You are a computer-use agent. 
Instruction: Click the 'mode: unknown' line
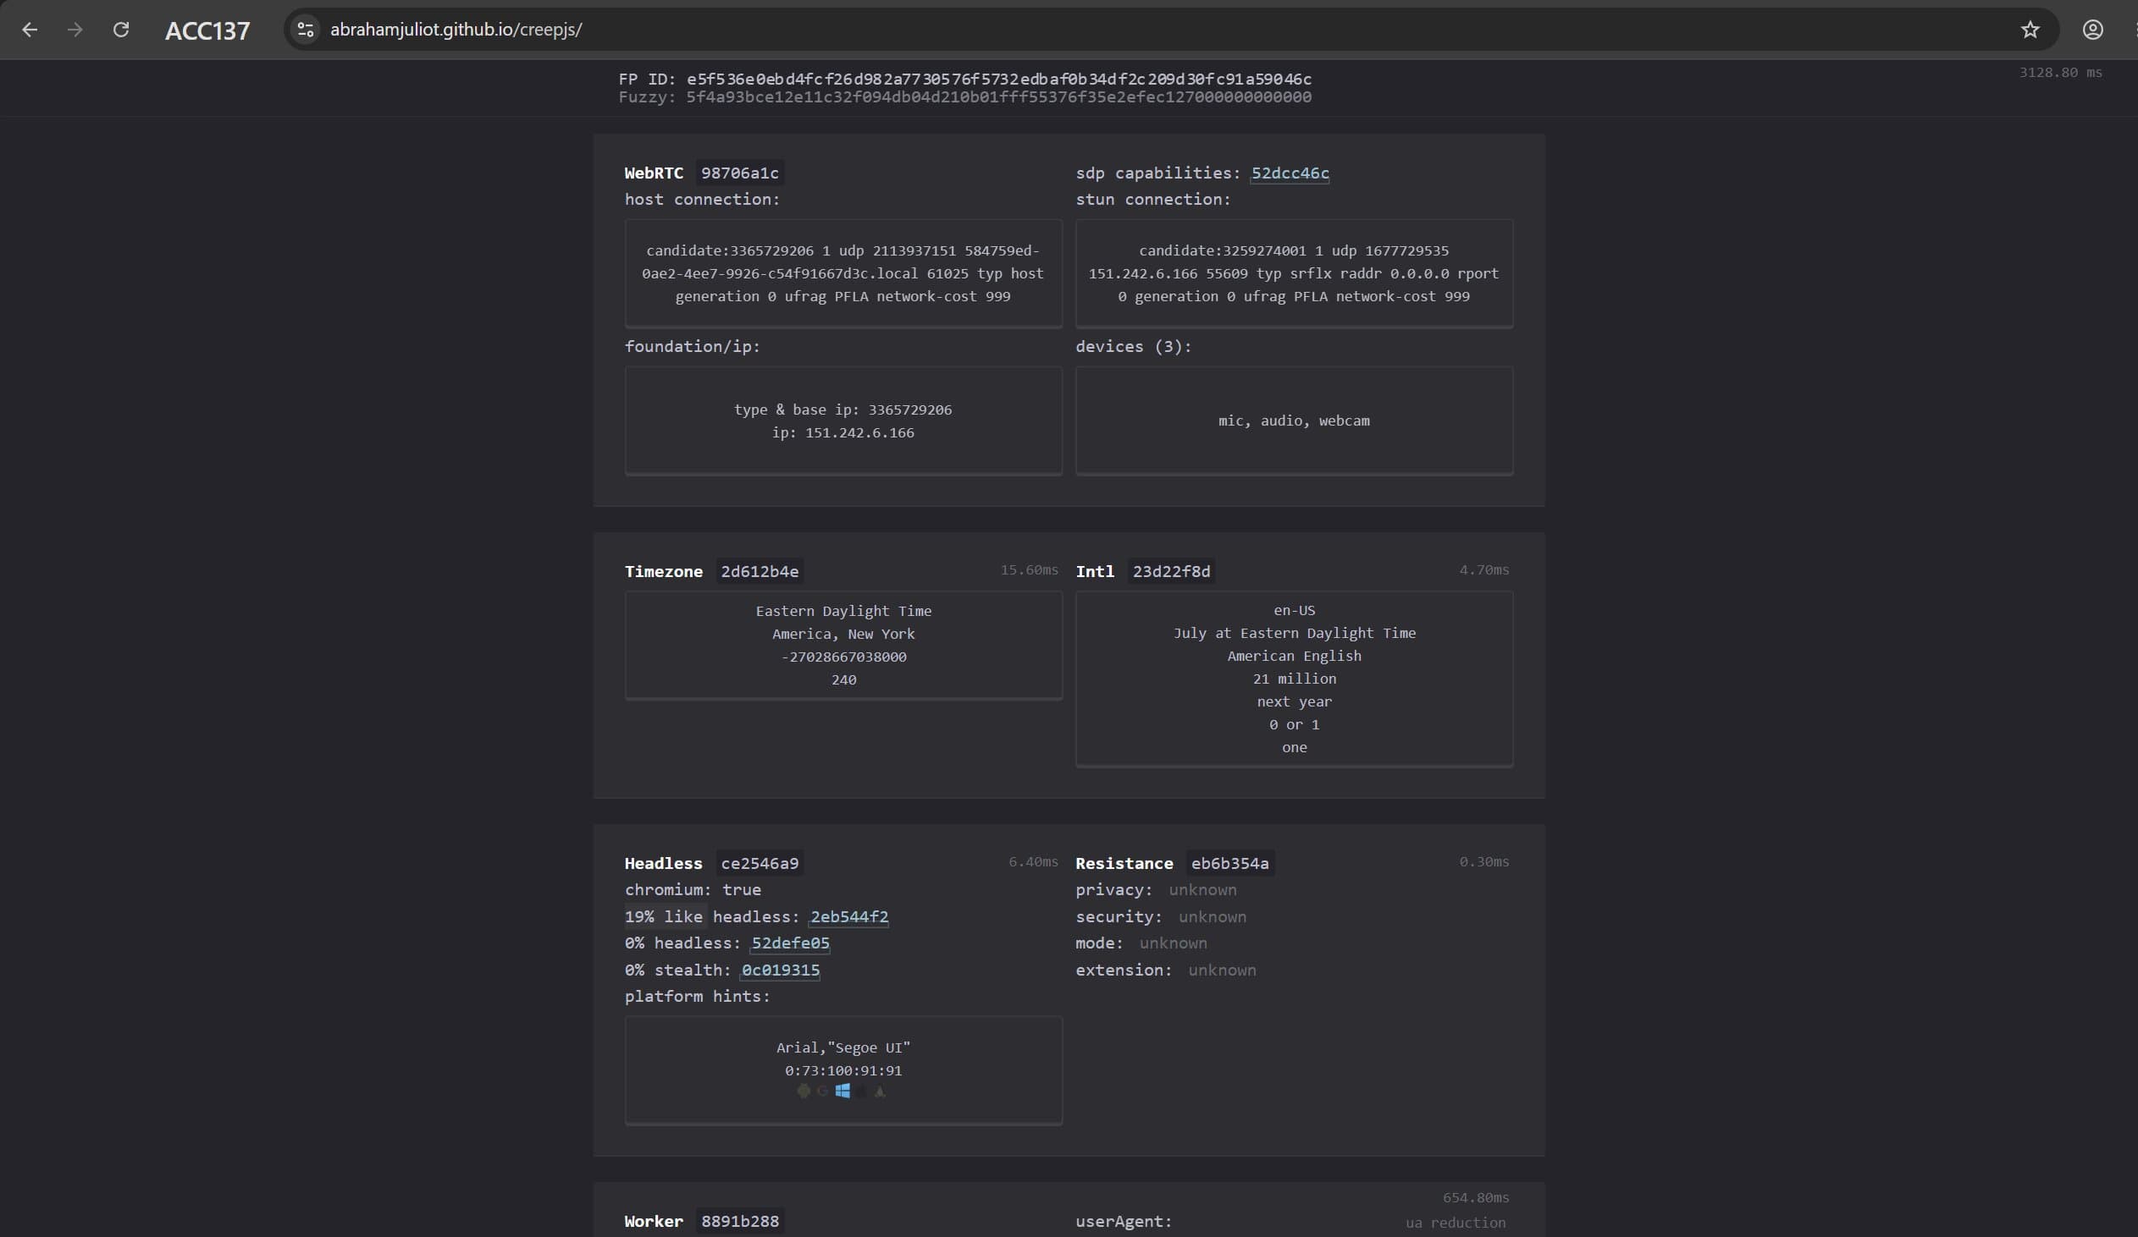(1141, 943)
